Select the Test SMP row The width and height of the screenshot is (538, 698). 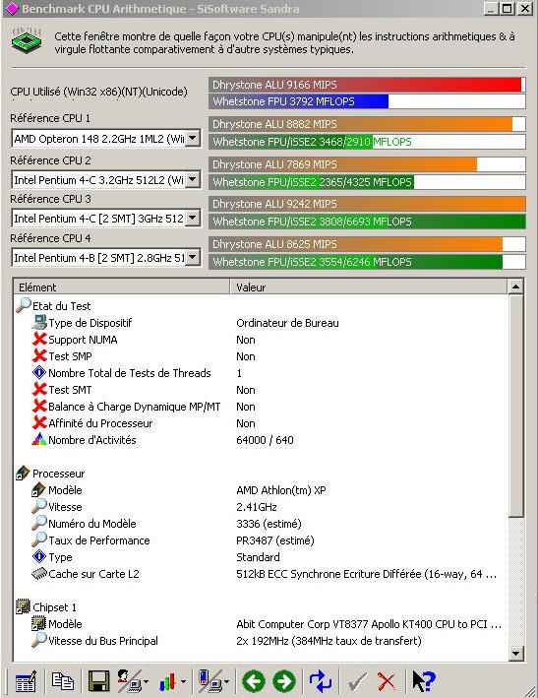click(261, 356)
